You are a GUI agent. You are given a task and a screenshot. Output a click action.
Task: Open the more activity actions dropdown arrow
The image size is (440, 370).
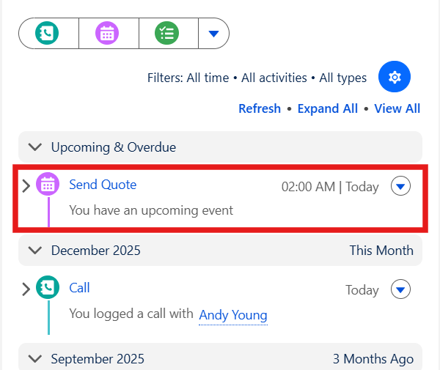(x=214, y=34)
